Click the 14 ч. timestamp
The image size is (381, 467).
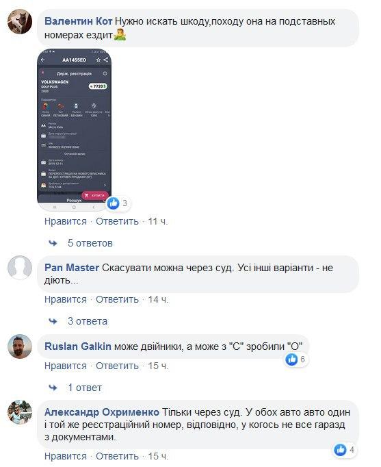(158, 299)
